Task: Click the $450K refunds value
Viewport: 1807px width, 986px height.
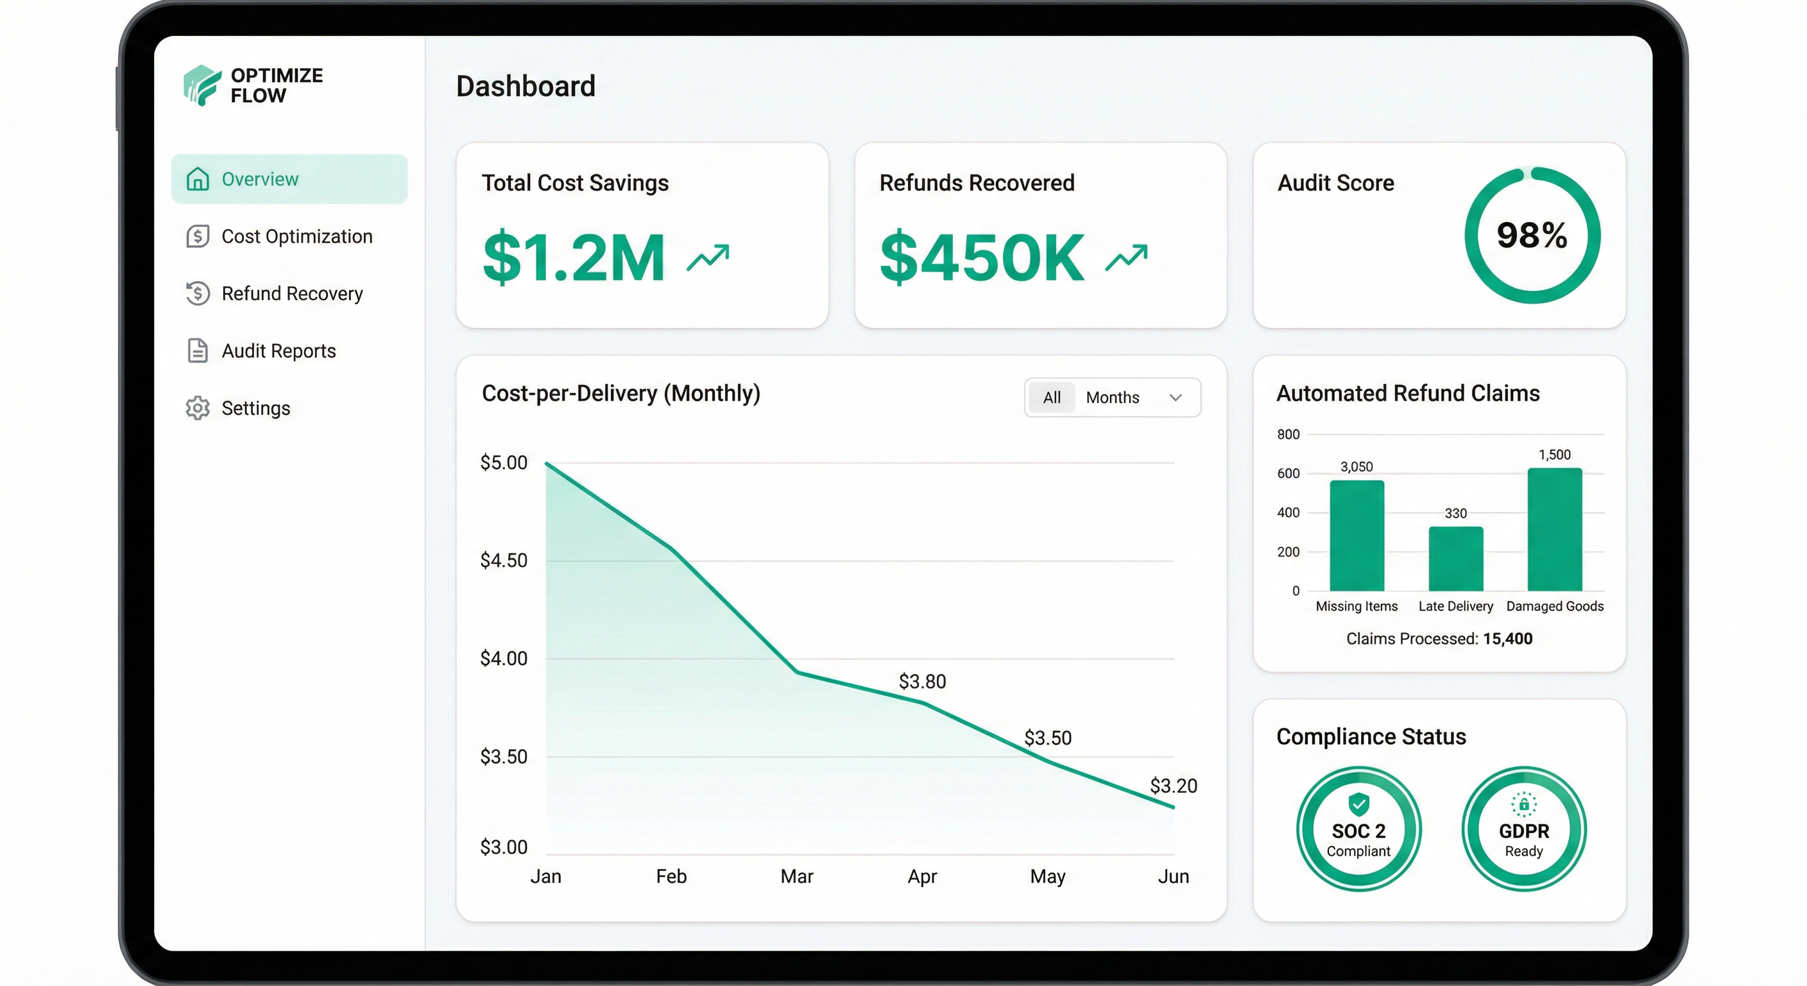Action: (982, 257)
